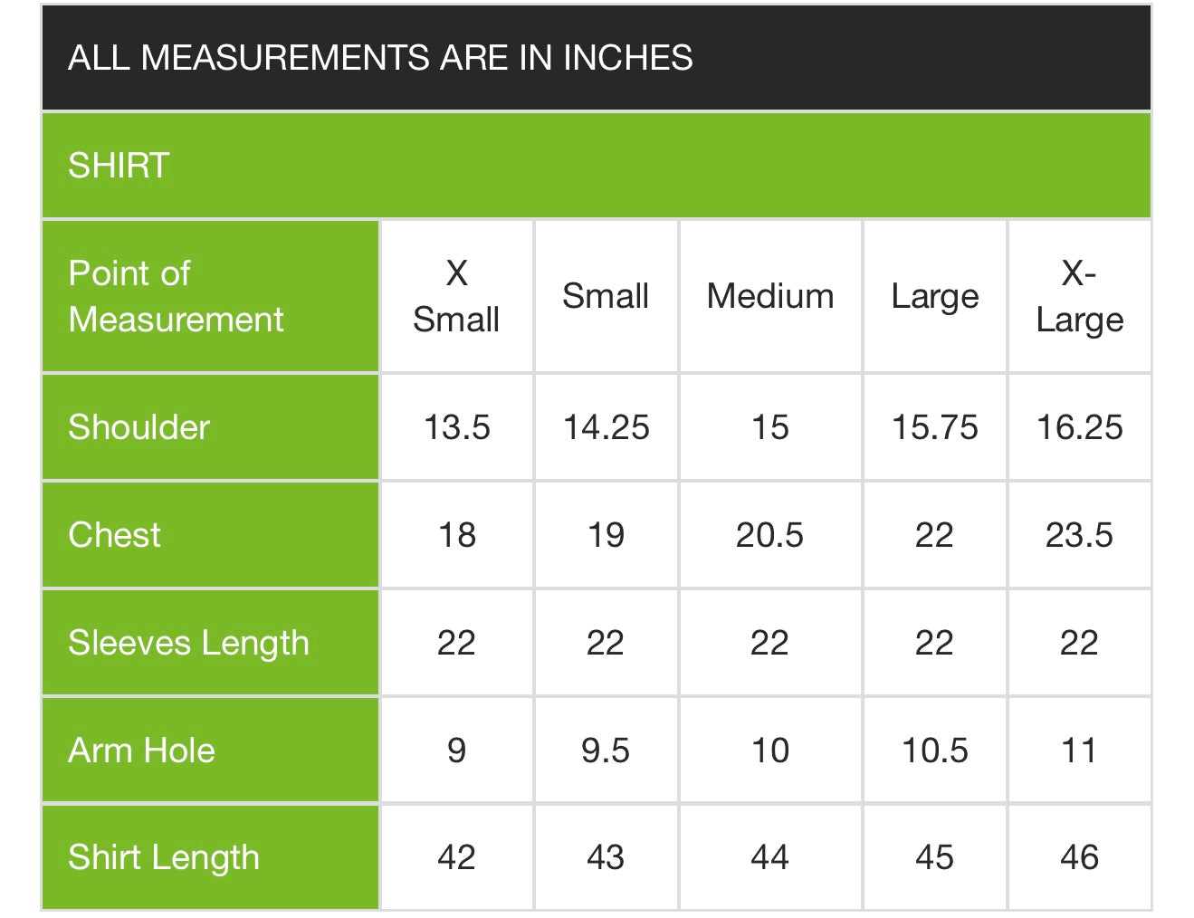Click the 10.5 Large arm hole value
This screenshot has height=918, width=1194.
point(935,751)
